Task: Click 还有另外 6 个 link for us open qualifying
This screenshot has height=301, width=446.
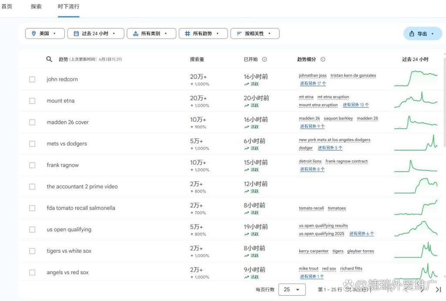Action: click(x=362, y=233)
